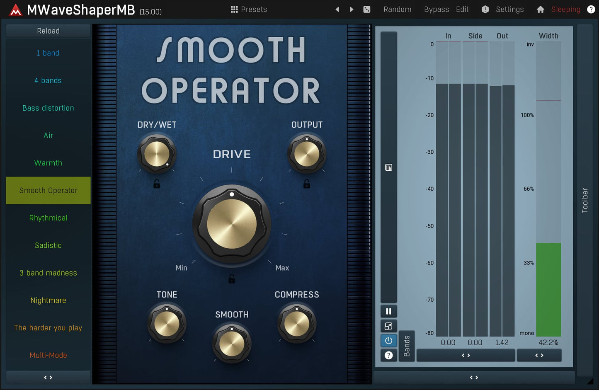Go to the next preset arrow
Viewport: 599px width, 390px height.
(x=352, y=9)
